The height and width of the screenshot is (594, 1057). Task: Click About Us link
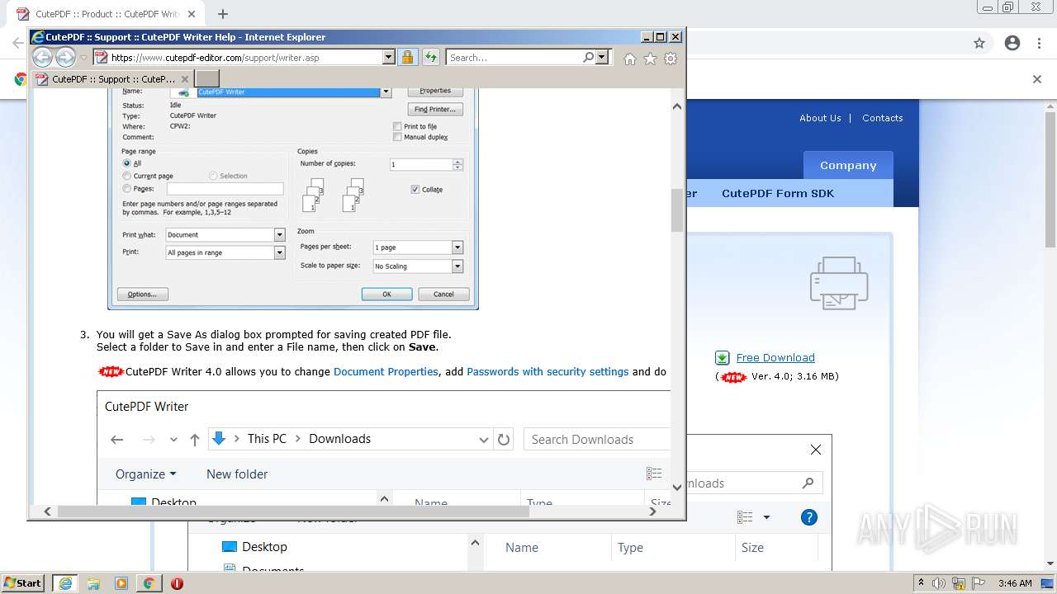click(x=820, y=118)
